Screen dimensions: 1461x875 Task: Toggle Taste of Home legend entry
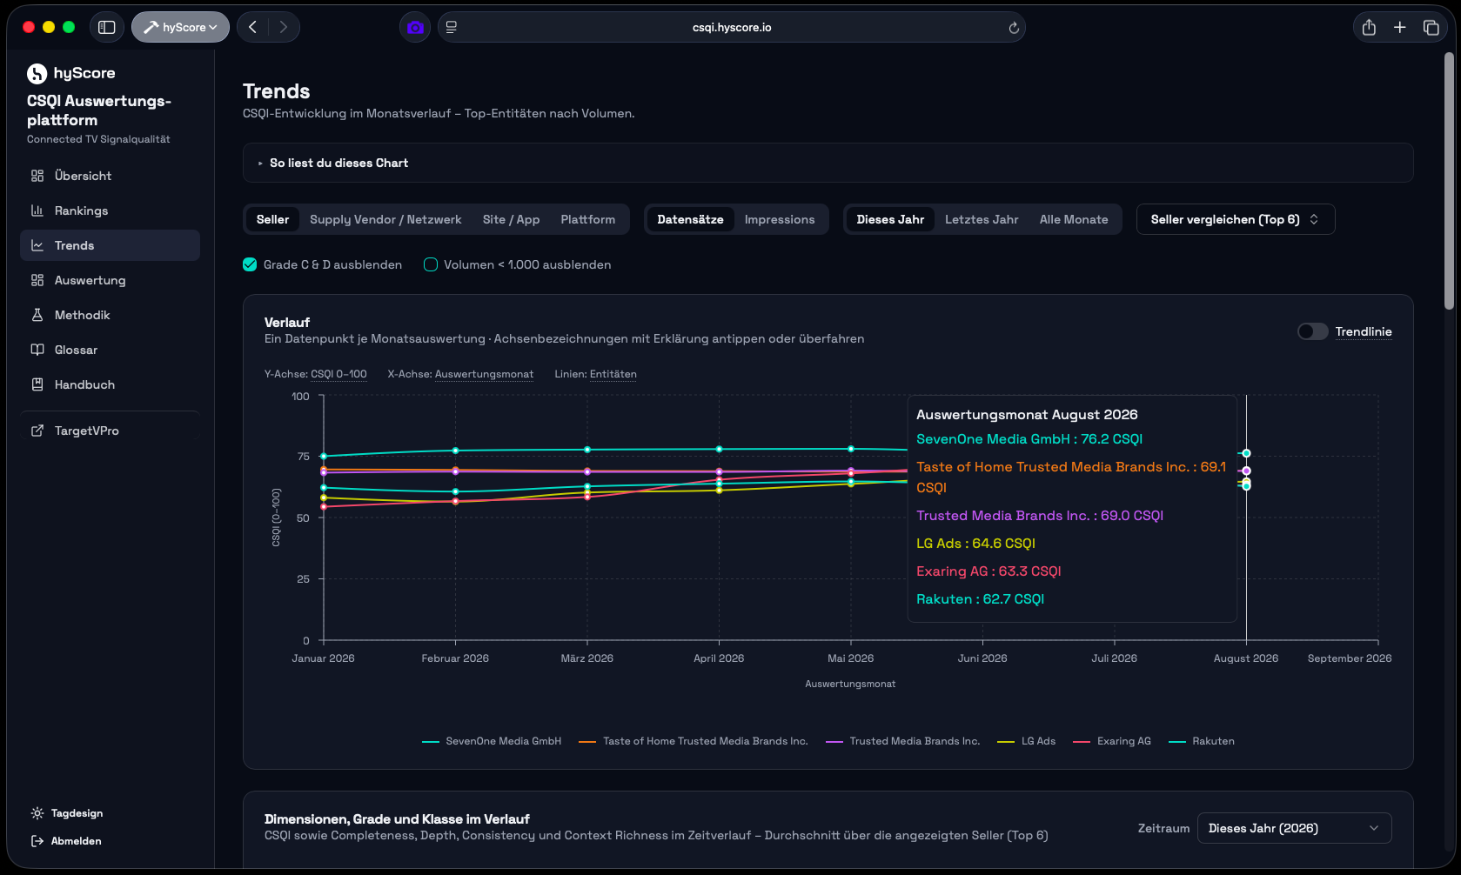694,741
